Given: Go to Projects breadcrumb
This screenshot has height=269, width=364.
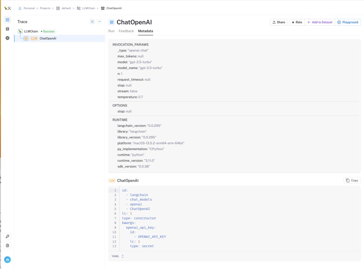Looking at the screenshot, I should tap(45, 8).
